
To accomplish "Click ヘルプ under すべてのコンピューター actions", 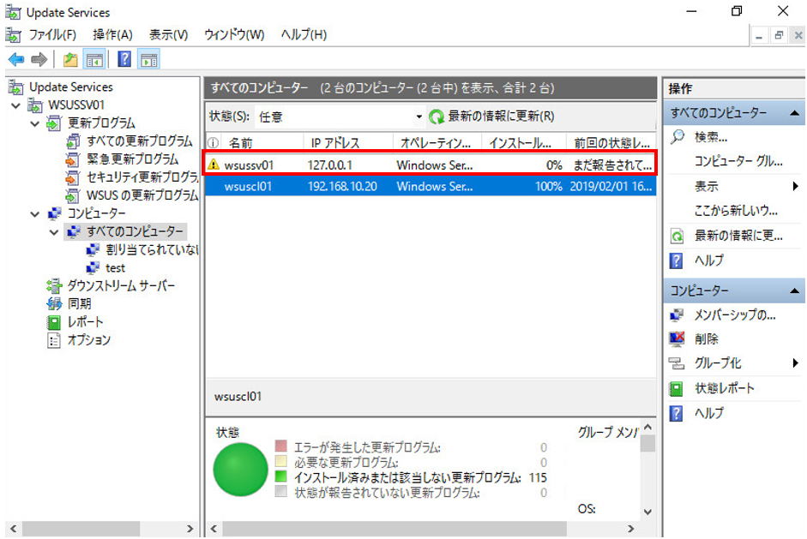I will click(708, 261).
